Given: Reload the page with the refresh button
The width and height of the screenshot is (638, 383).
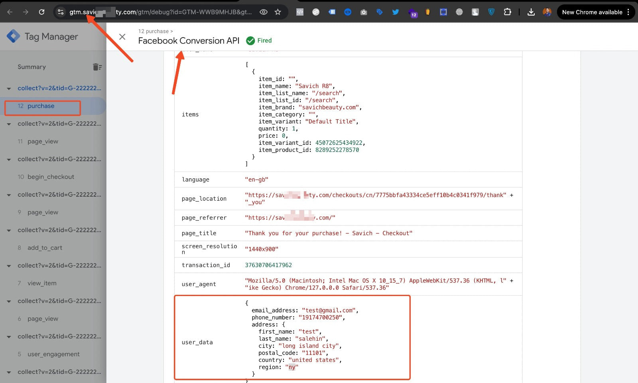Looking at the screenshot, I should point(41,12).
